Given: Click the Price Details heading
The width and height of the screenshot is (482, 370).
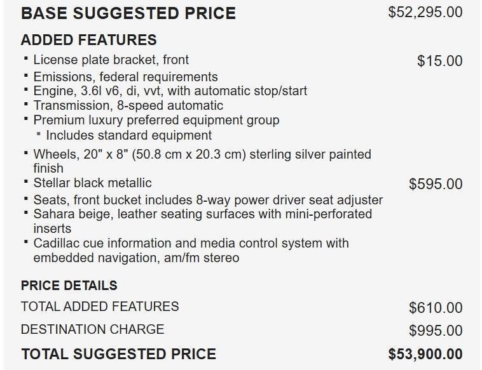Looking at the screenshot, I should coord(69,286).
